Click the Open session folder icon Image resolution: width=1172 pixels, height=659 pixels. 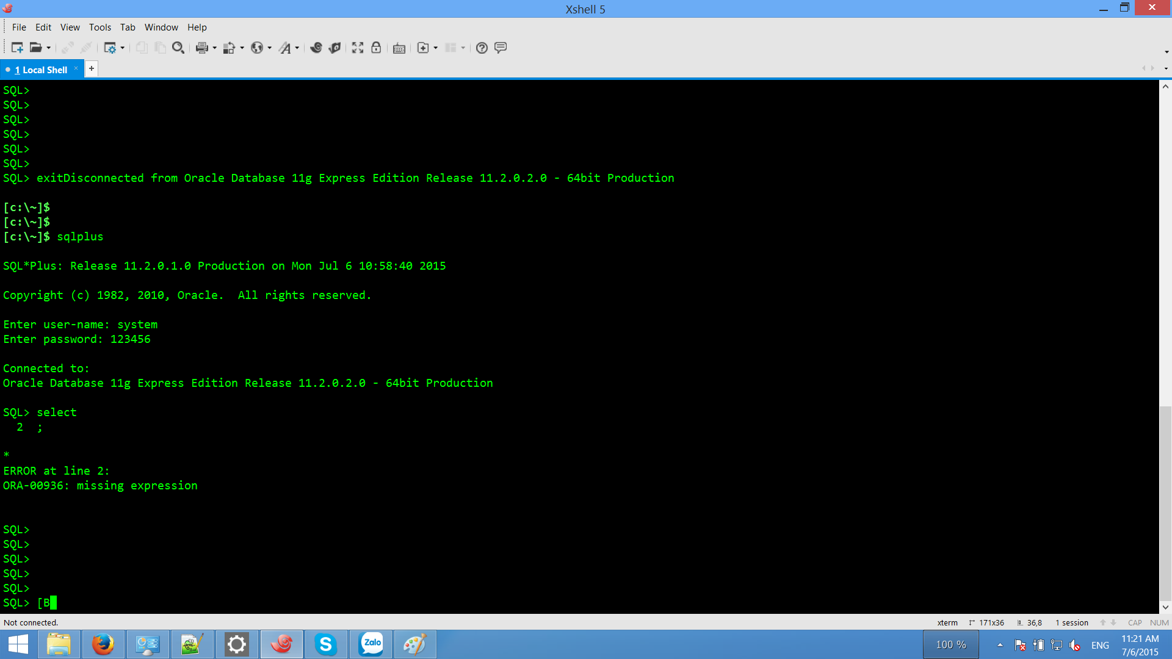(x=36, y=48)
